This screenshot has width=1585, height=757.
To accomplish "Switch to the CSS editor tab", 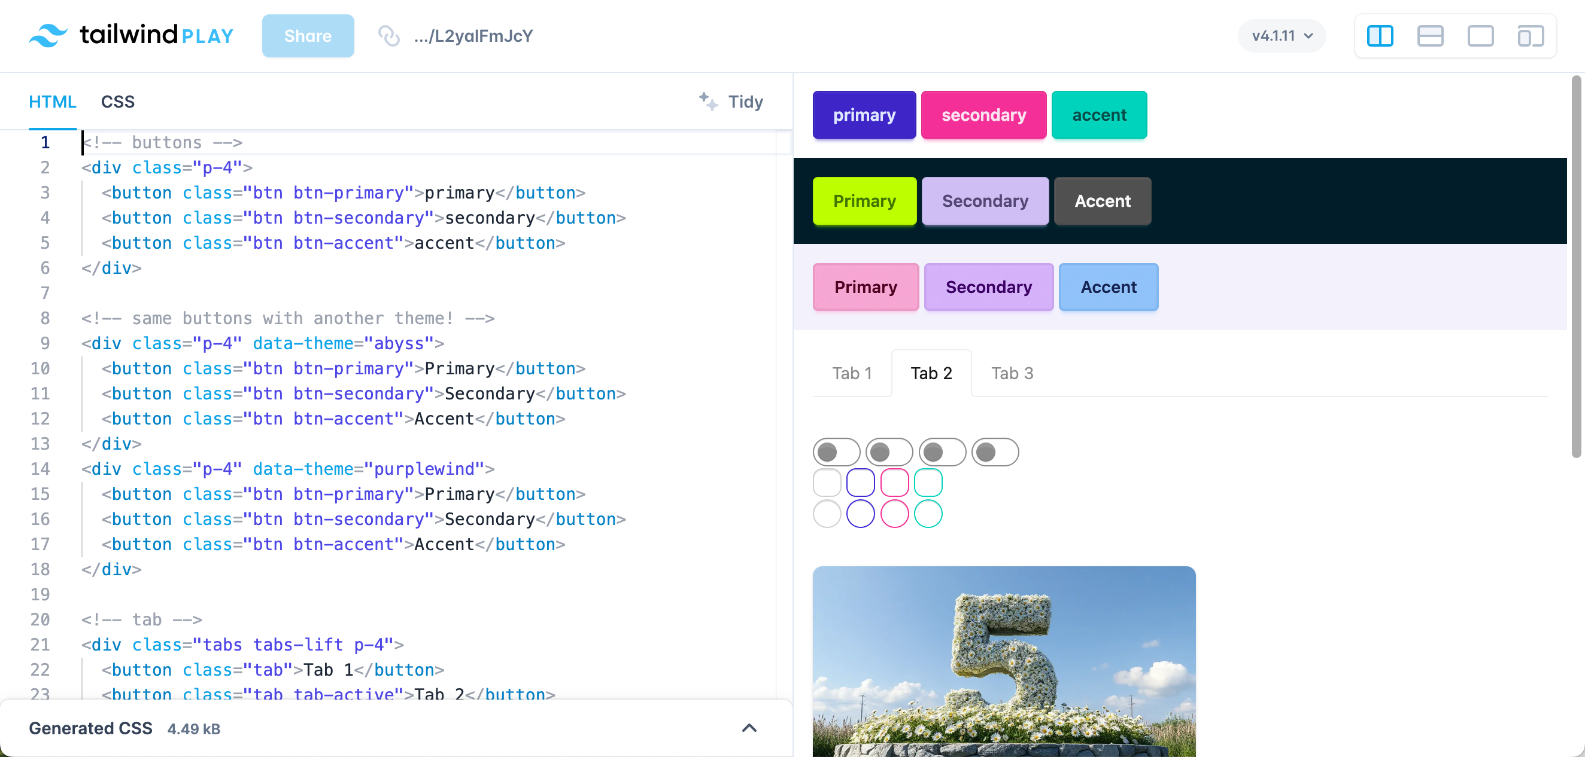I will (x=117, y=102).
